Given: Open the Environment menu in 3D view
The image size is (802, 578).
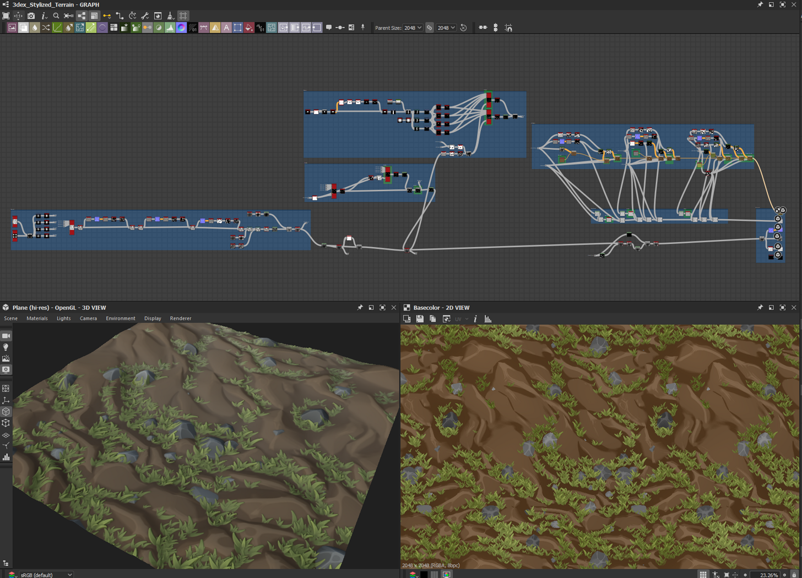Looking at the screenshot, I should [120, 318].
